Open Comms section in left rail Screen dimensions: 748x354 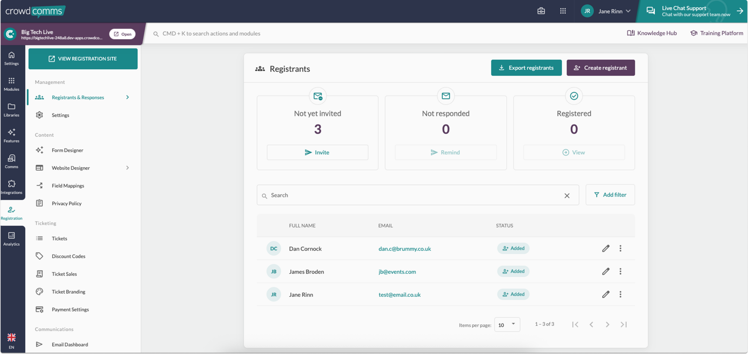click(12, 161)
